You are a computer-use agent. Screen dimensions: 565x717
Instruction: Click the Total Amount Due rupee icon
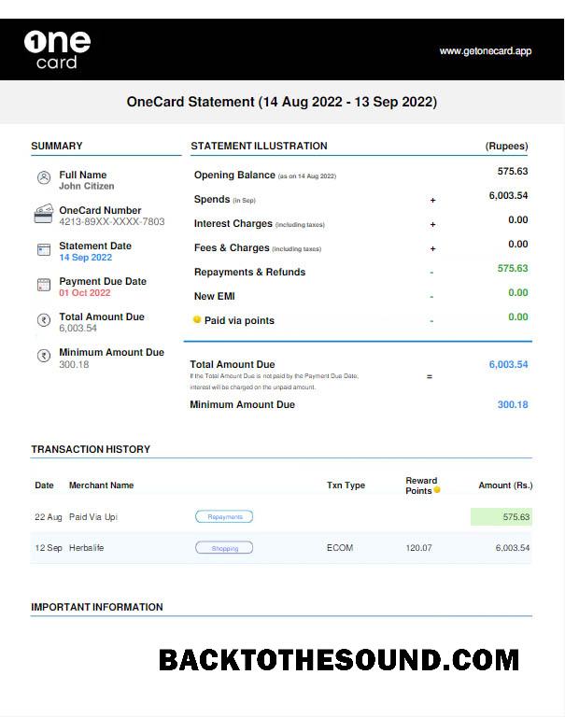(x=44, y=320)
